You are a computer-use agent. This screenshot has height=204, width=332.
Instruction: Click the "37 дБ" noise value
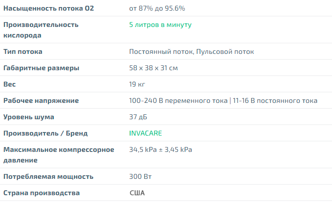pos(139,117)
